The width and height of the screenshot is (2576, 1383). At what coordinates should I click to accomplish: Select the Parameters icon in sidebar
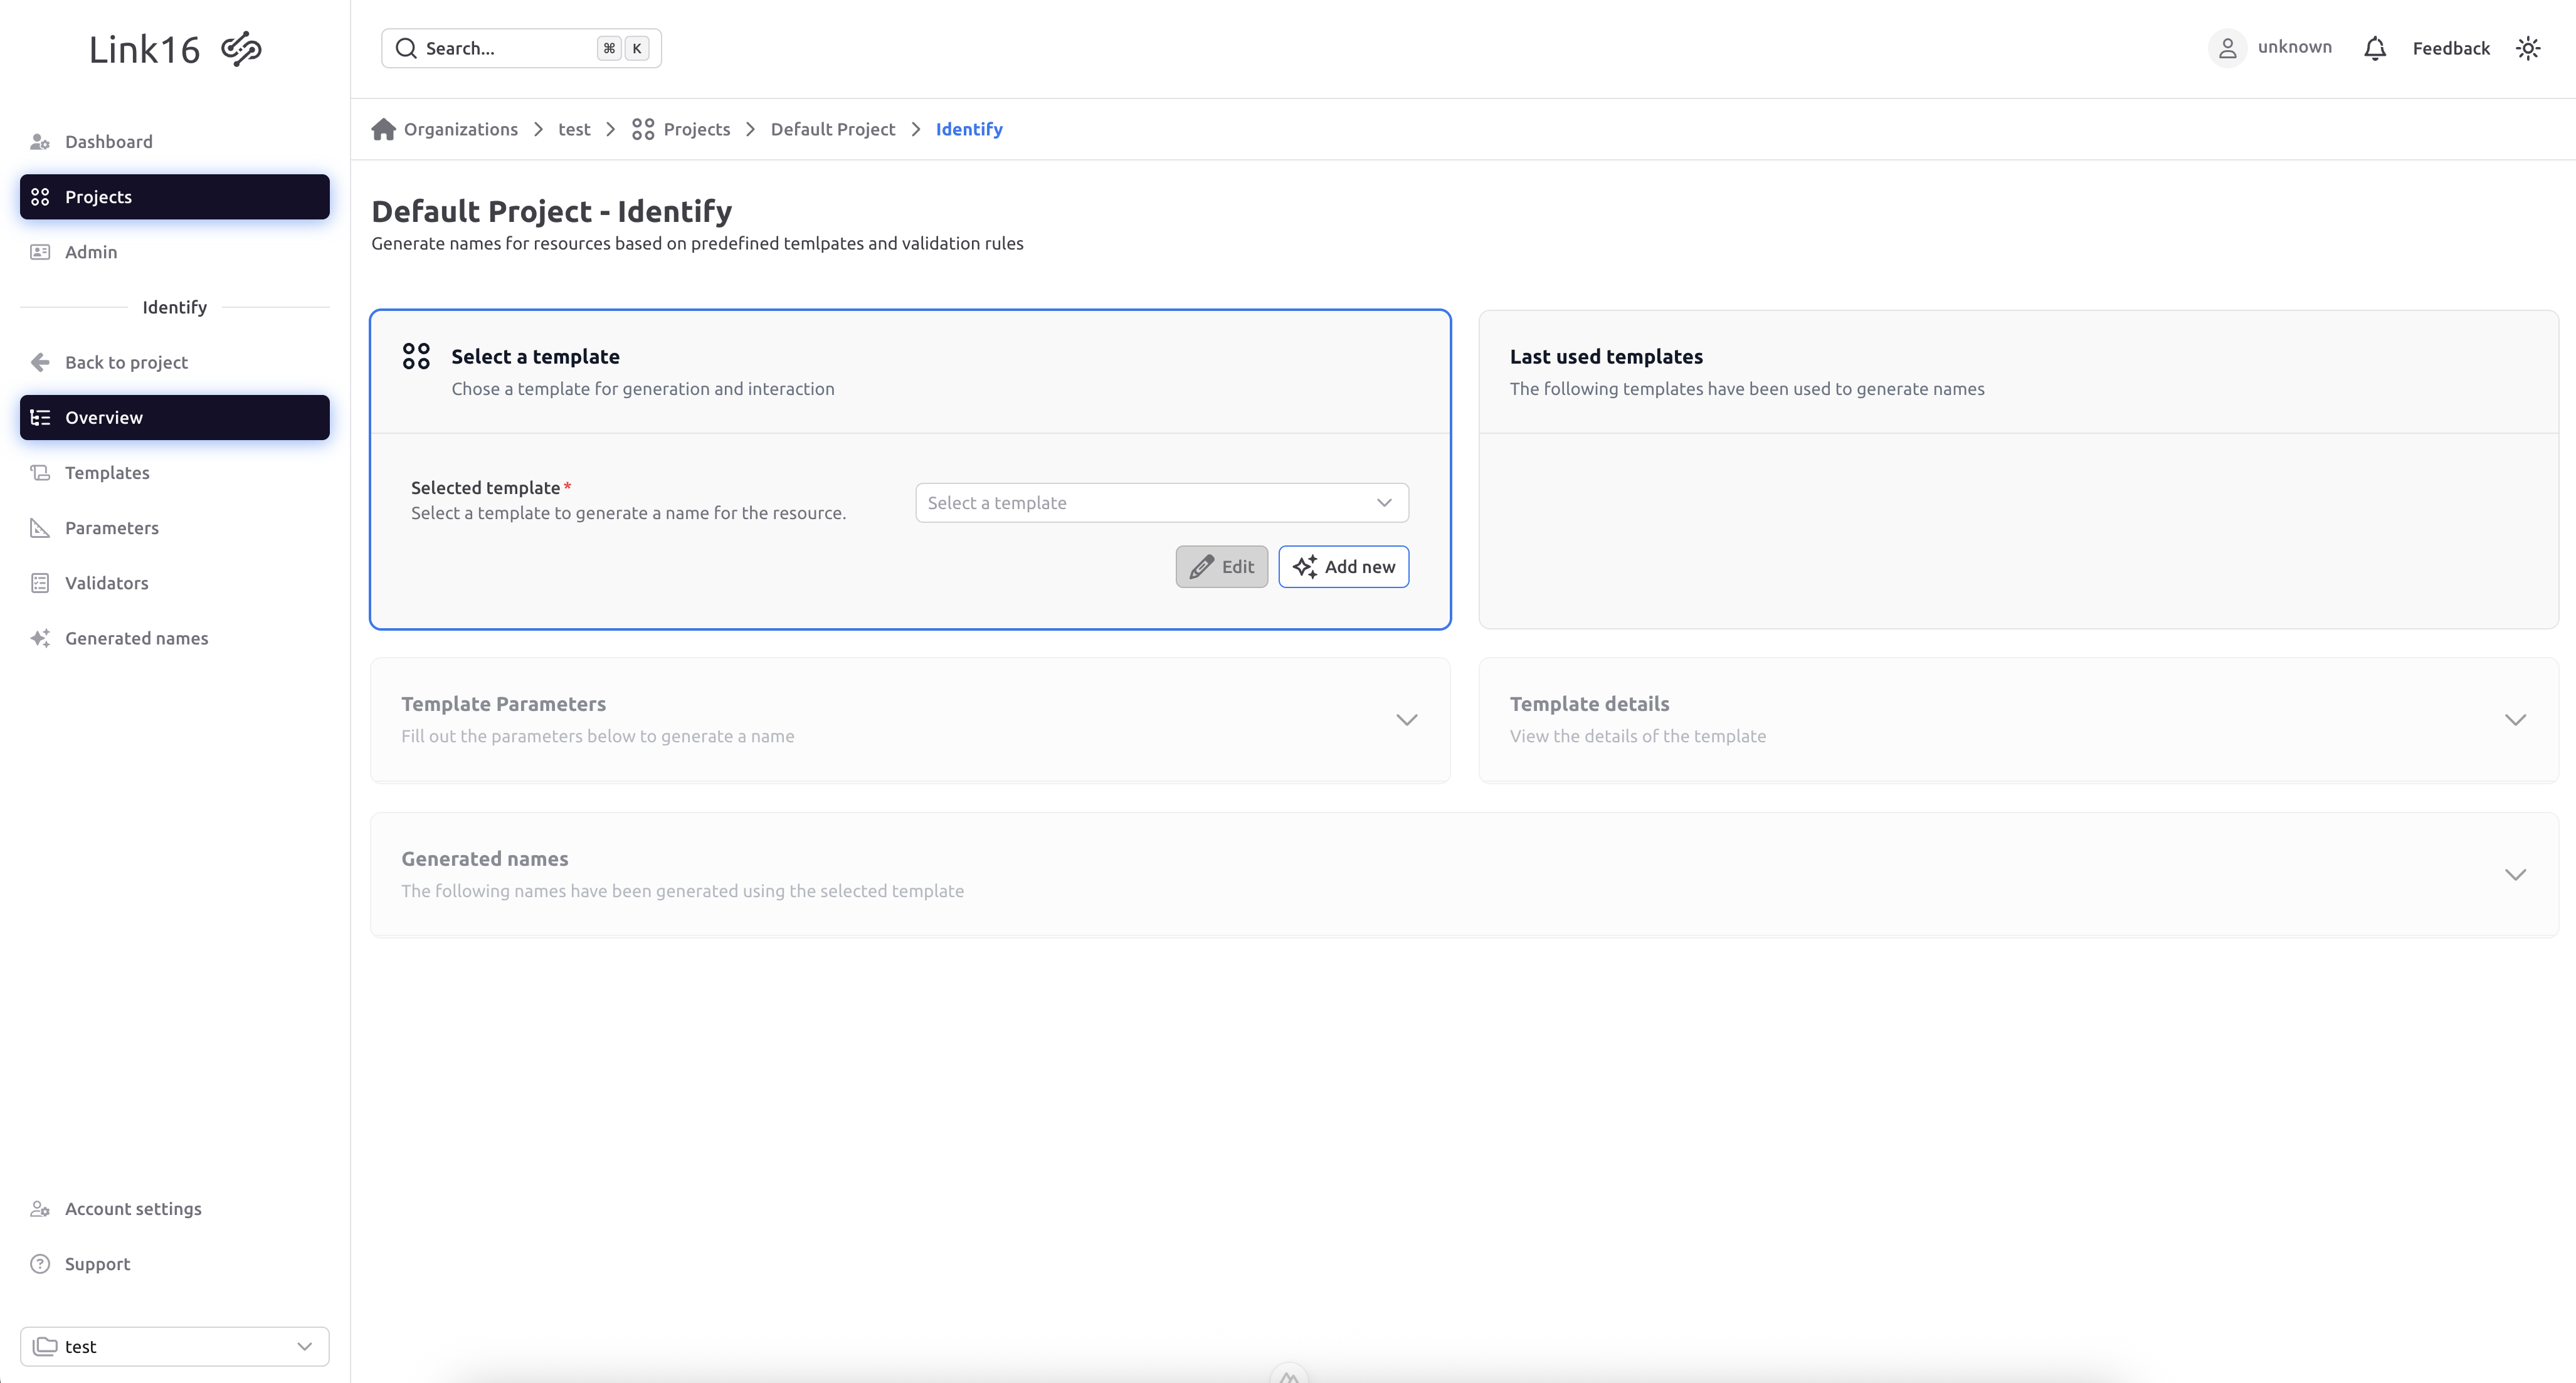click(x=40, y=527)
